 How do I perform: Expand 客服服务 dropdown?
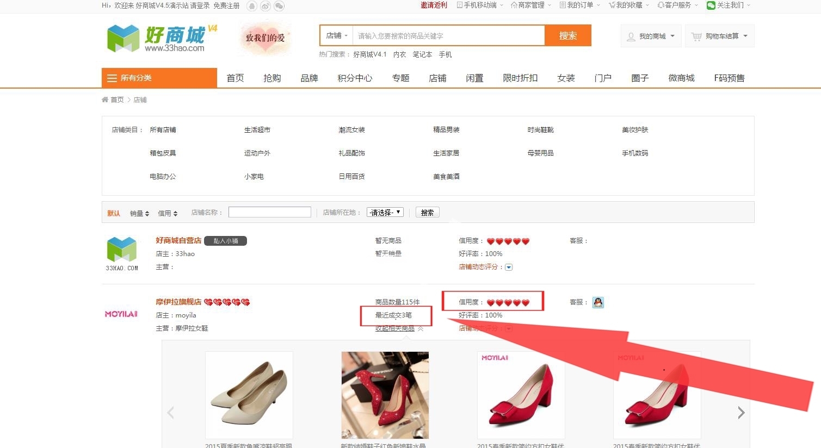pos(678,5)
